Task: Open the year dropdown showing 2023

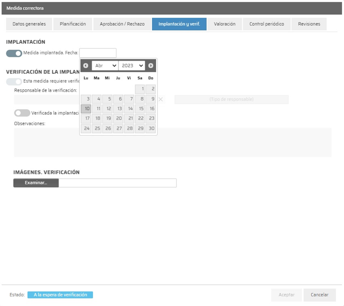Action: coord(132,65)
